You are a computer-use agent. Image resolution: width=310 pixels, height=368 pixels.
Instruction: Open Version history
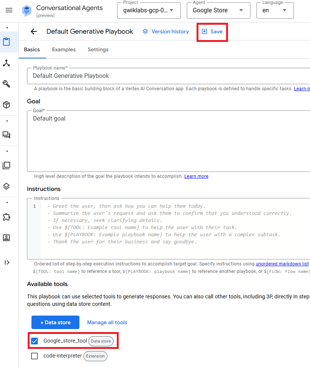166,31
